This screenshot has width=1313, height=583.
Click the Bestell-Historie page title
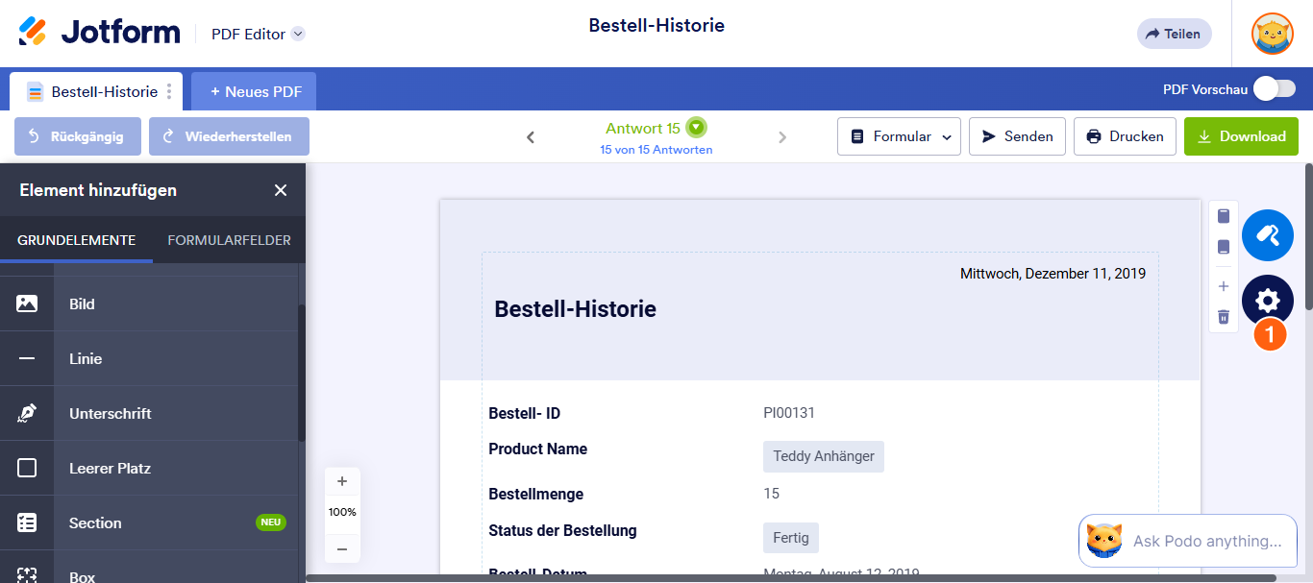(656, 26)
